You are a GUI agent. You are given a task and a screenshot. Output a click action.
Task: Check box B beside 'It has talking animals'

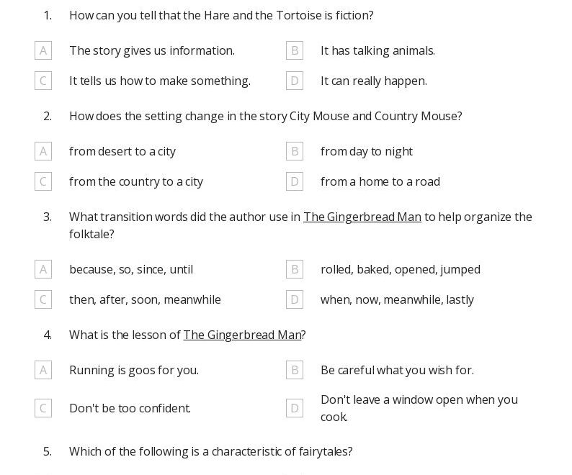pos(294,50)
